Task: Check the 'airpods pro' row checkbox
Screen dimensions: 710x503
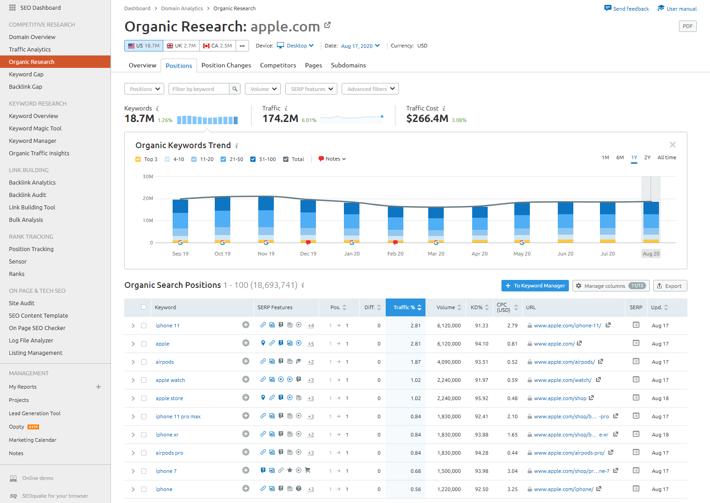Action: tap(144, 453)
